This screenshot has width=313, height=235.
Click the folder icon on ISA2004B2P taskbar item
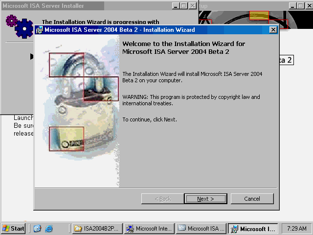click(78, 229)
